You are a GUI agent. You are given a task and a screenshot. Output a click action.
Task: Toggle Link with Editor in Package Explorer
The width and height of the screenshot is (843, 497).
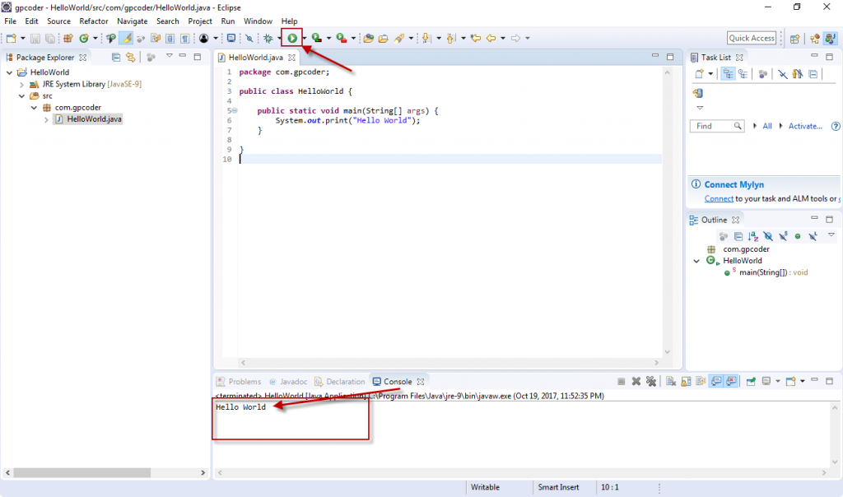point(131,57)
